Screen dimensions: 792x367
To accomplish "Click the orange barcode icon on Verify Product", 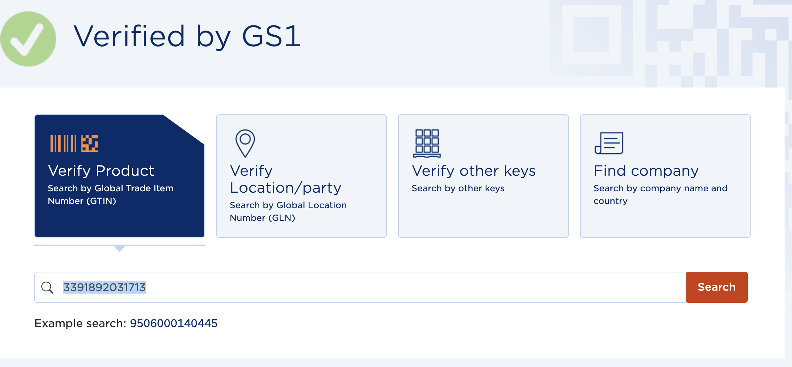I will tap(74, 143).
